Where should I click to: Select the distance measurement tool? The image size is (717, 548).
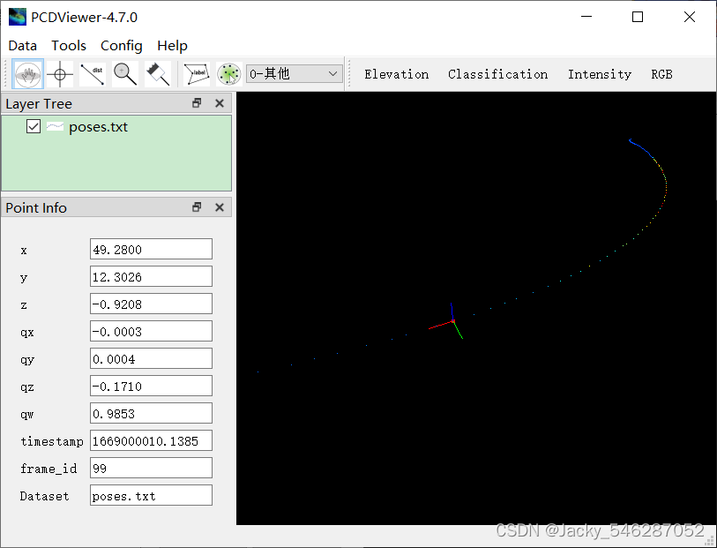coord(93,73)
